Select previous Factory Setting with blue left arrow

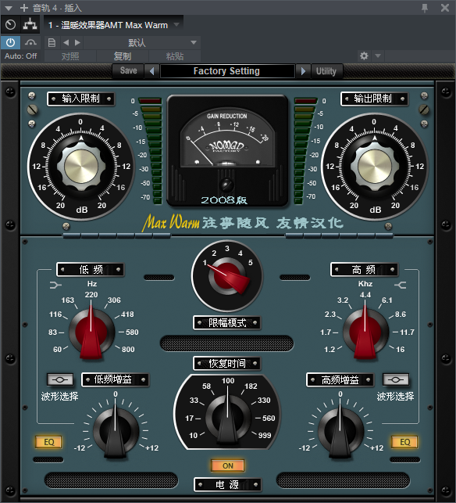[x=152, y=71]
